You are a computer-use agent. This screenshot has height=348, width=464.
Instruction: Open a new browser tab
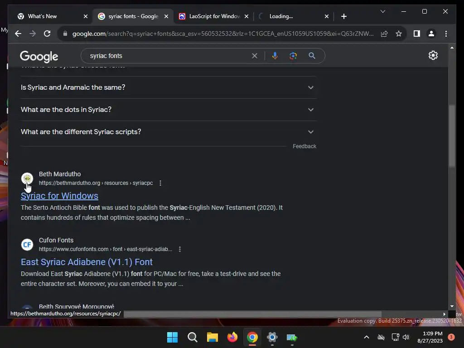tap(343, 16)
